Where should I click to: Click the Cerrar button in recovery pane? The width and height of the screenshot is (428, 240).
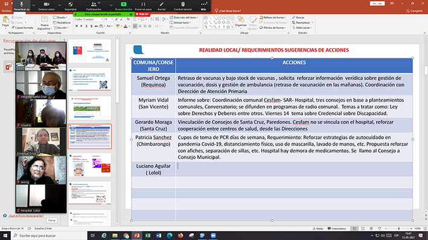click(x=52, y=220)
